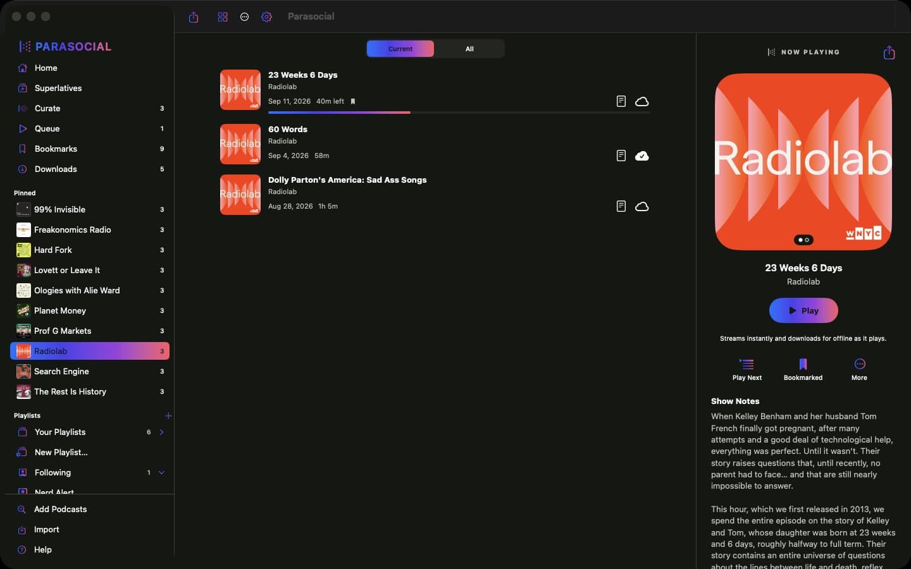Share from the Now Playing panel icon

(889, 52)
